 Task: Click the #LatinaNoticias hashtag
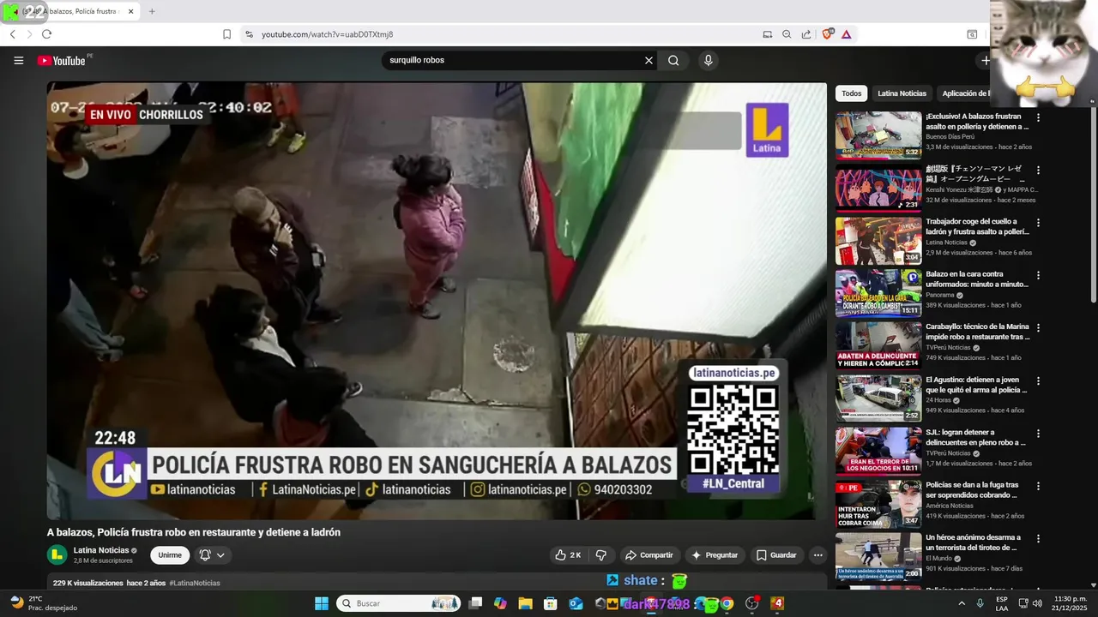click(x=195, y=583)
